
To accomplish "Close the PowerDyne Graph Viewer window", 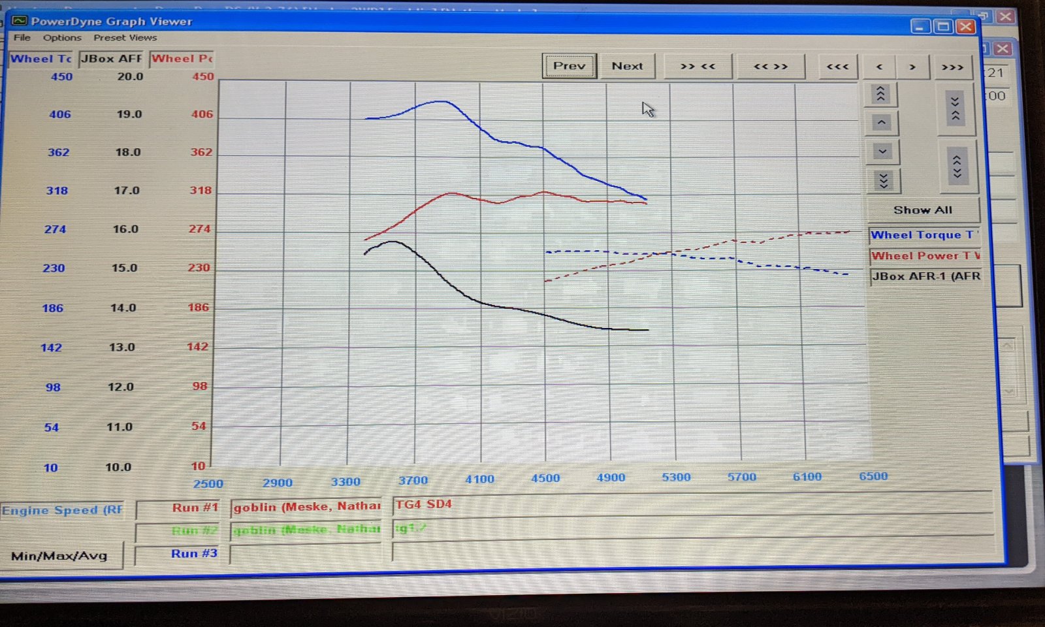I will [965, 27].
